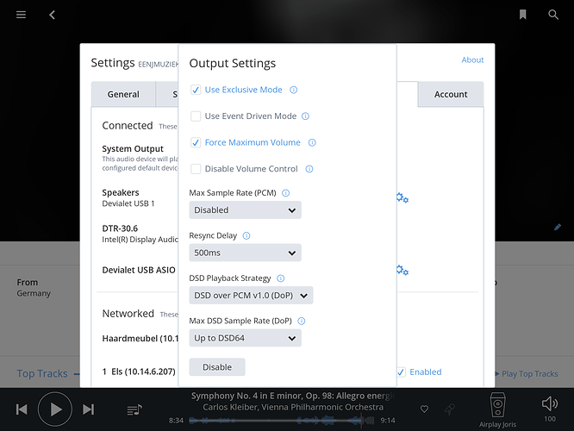Screen dimensions: 574x431
Task: Show info for Force Maximum Volume
Action: click(311, 142)
